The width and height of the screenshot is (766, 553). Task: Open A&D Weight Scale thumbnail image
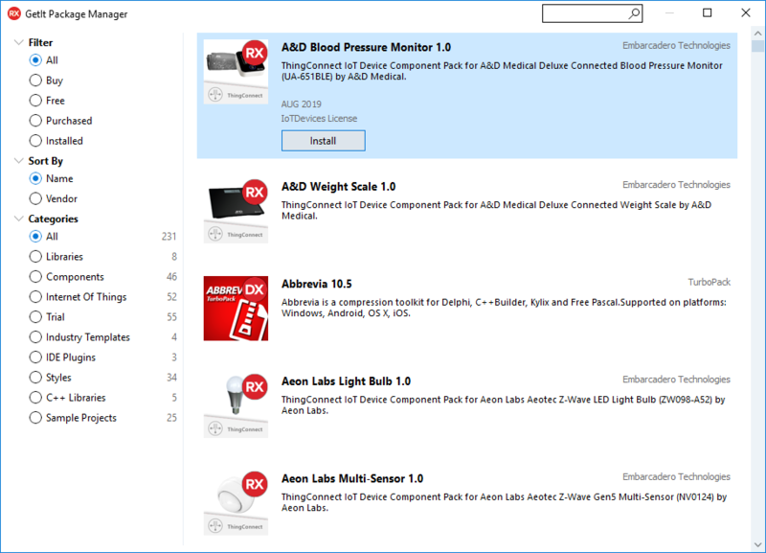[x=236, y=211]
